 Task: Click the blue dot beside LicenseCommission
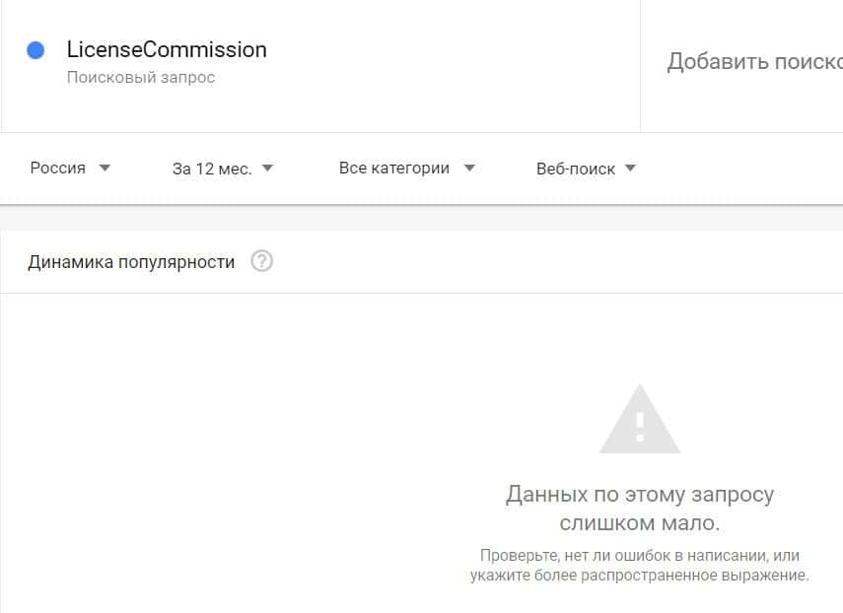click(35, 50)
